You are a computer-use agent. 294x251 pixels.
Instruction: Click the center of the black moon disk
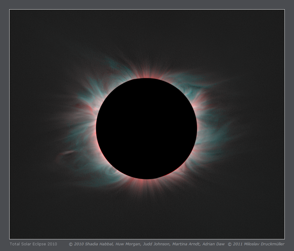point(146,129)
